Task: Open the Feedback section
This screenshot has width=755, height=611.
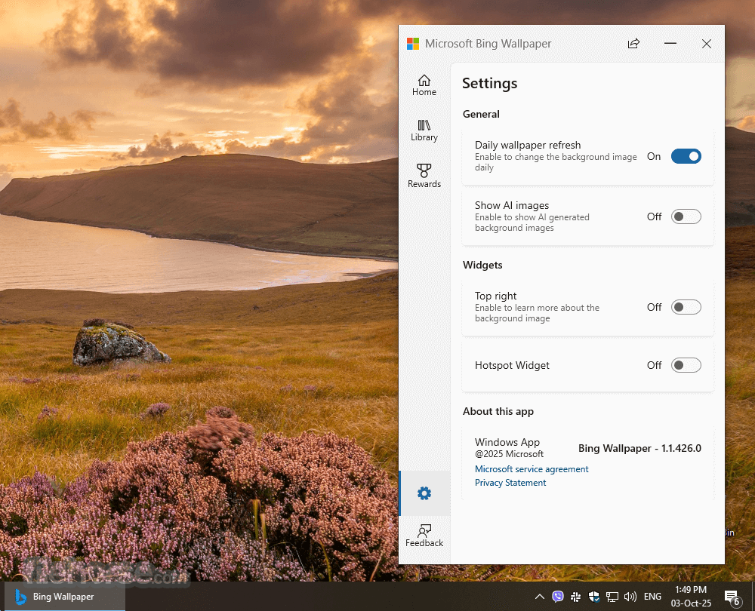Action: point(424,536)
